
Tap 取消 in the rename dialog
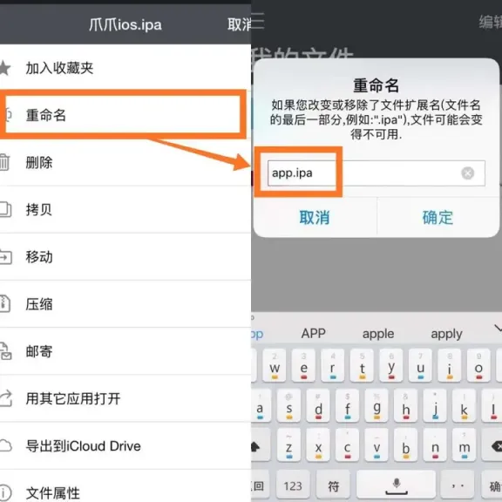[315, 218]
